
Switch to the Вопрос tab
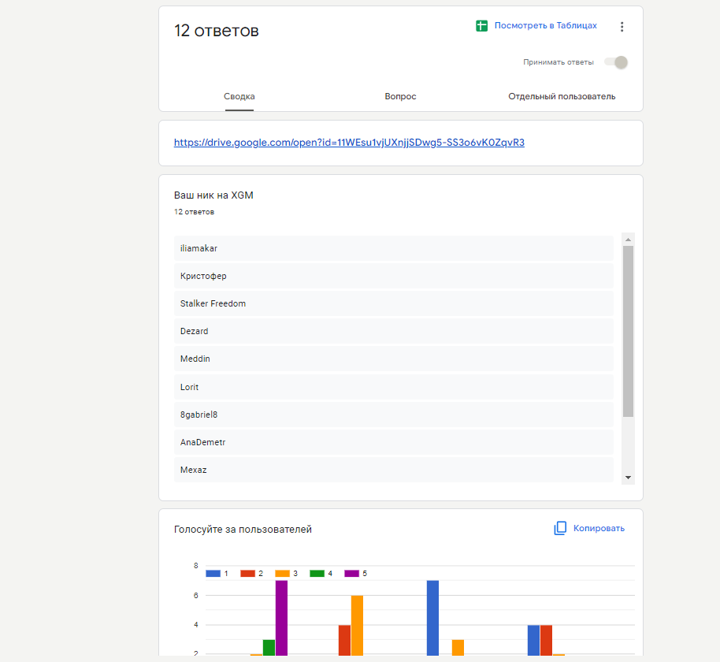tap(400, 96)
